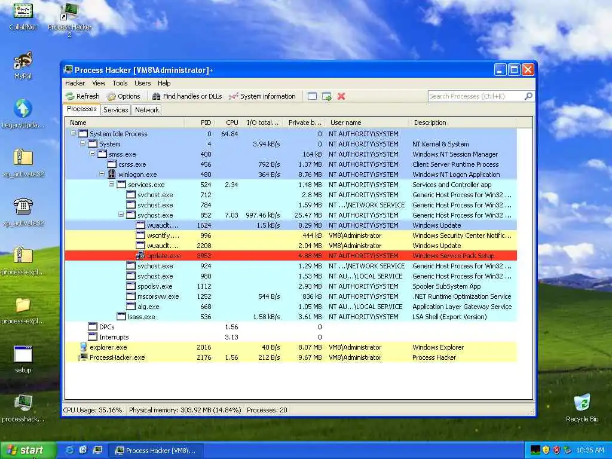Open the Process Hacker 2 desktop shortcut

69,20
